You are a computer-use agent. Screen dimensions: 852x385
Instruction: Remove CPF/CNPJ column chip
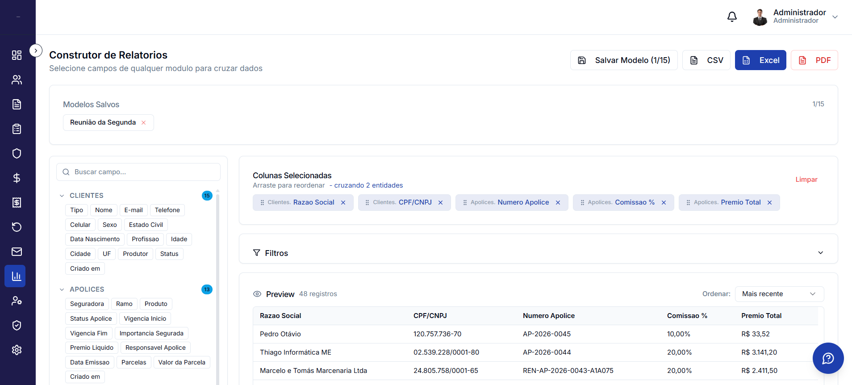(441, 202)
